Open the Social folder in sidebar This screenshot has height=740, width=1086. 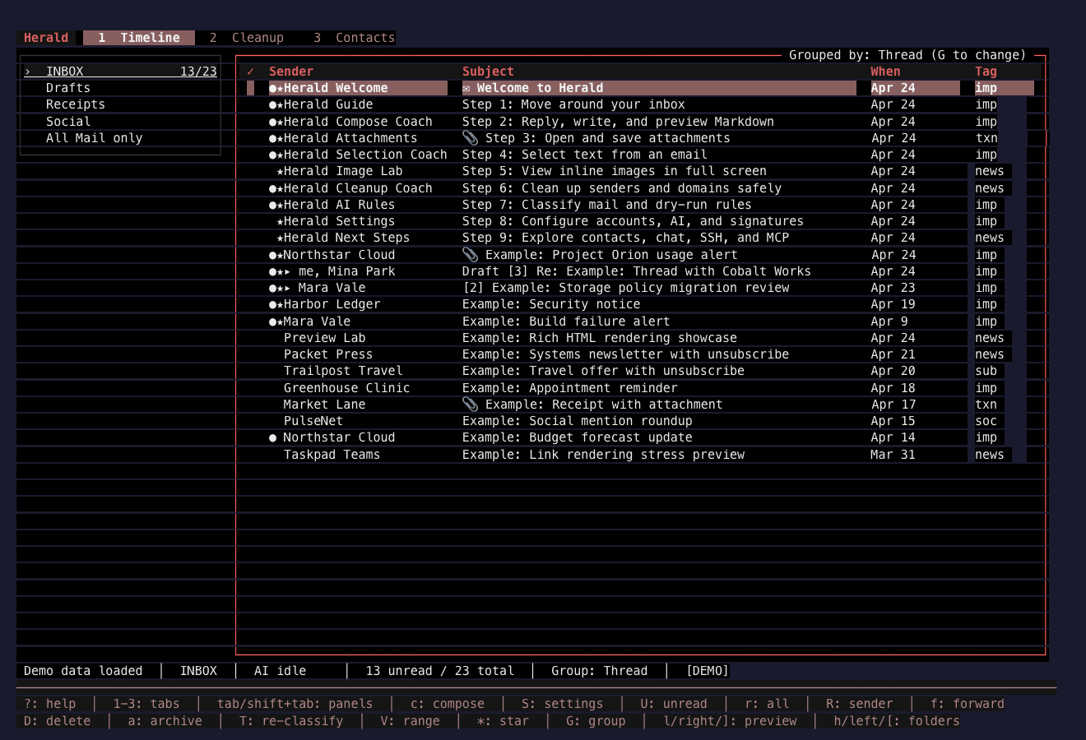click(68, 121)
